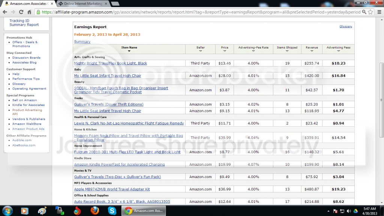Bookmark this page with the star icon
This screenshot has height=216, width=384.
coord(370,12)
